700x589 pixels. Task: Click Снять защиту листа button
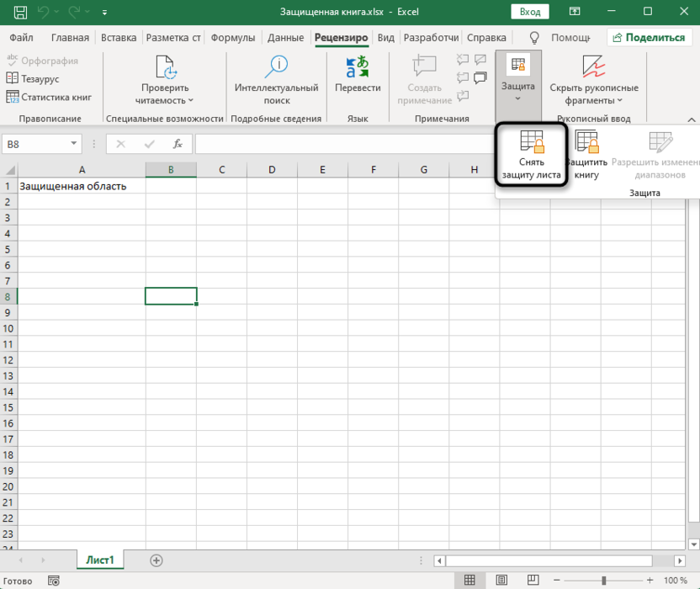531,156
